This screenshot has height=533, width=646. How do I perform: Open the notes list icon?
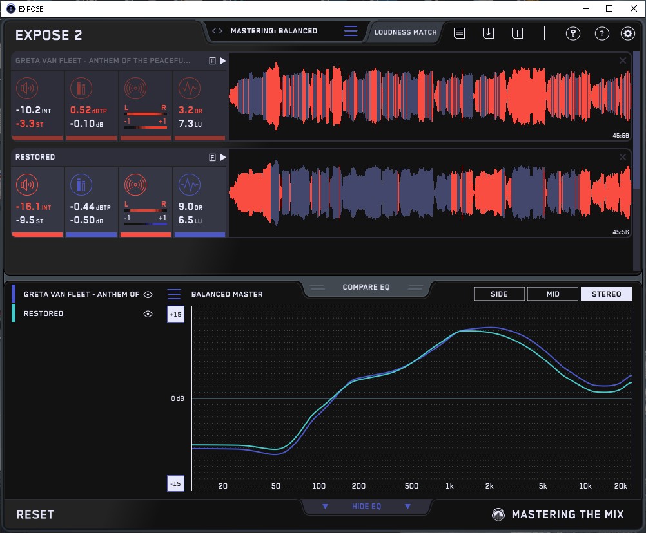pos(459,33)
